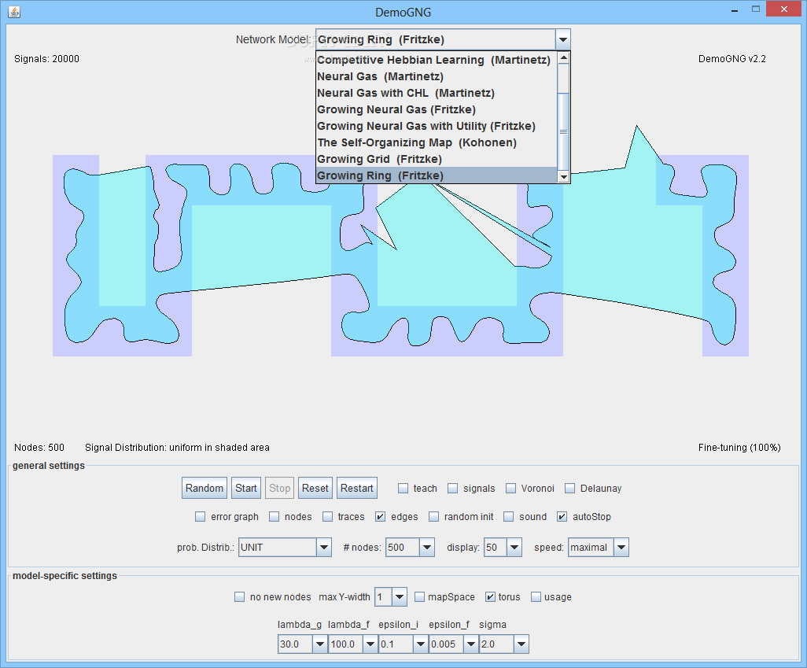Uncheck the torus checkbox
Screen dimensions: 807x668
pyautogui.click(x=491, y=597)
